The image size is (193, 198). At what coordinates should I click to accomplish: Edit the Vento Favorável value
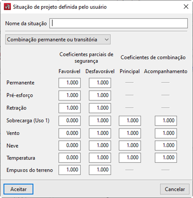click(69, 133)
